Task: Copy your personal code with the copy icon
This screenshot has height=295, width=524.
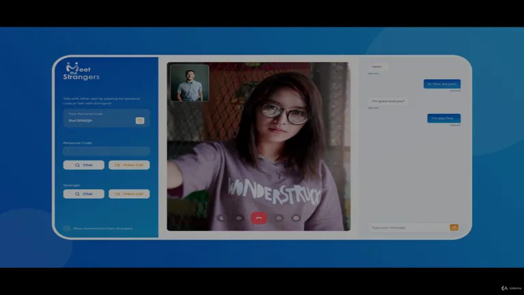Action: 140,120
